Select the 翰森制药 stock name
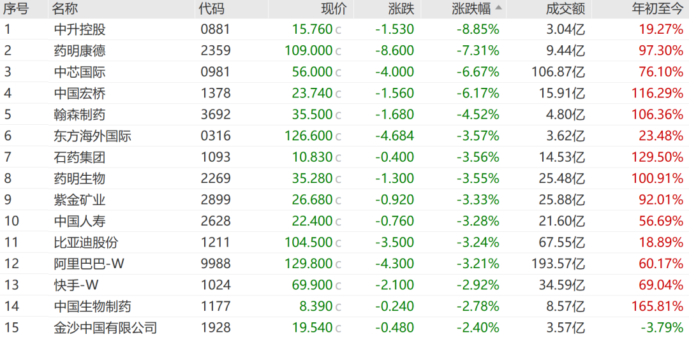Image resolution: width=689 pixels, height=337 pixels. coord(80,115)
